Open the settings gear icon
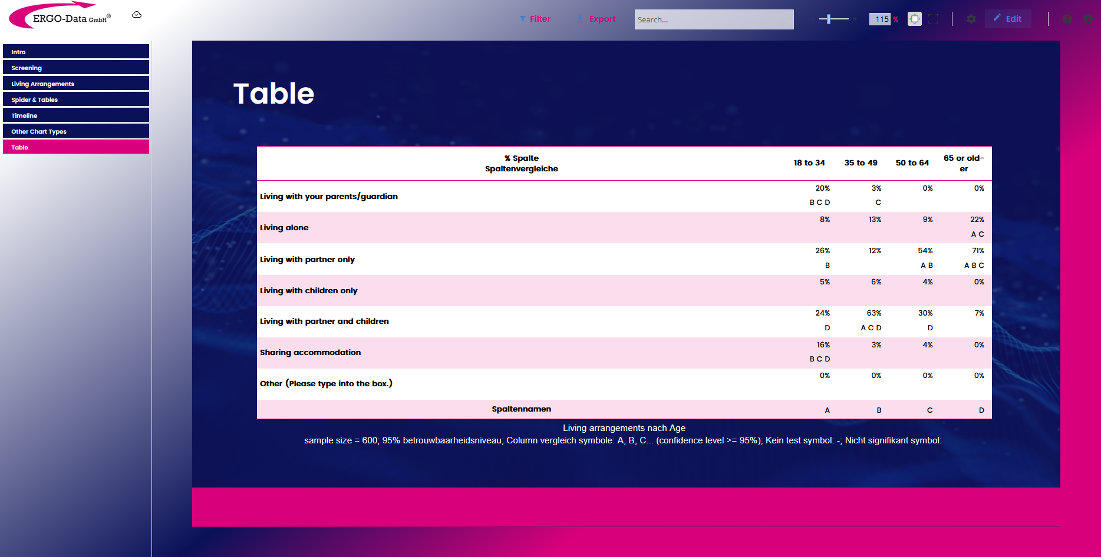Viewport: 1101px width, 557px height. coord(971,19)
